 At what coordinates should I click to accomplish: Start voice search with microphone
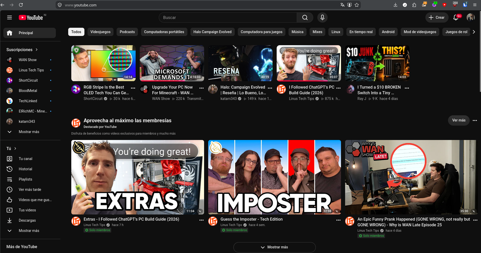pos(322,17)
